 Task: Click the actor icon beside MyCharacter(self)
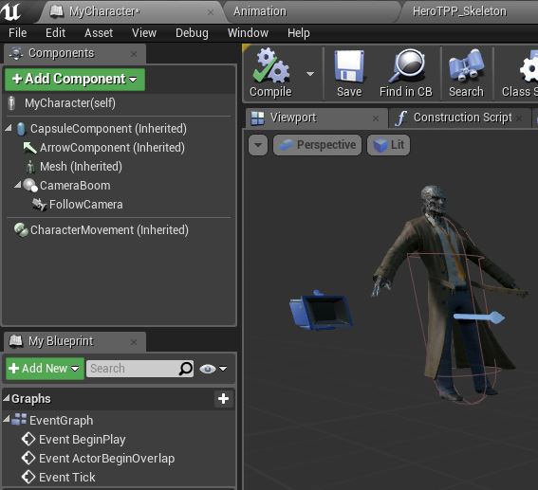[11, 103]
